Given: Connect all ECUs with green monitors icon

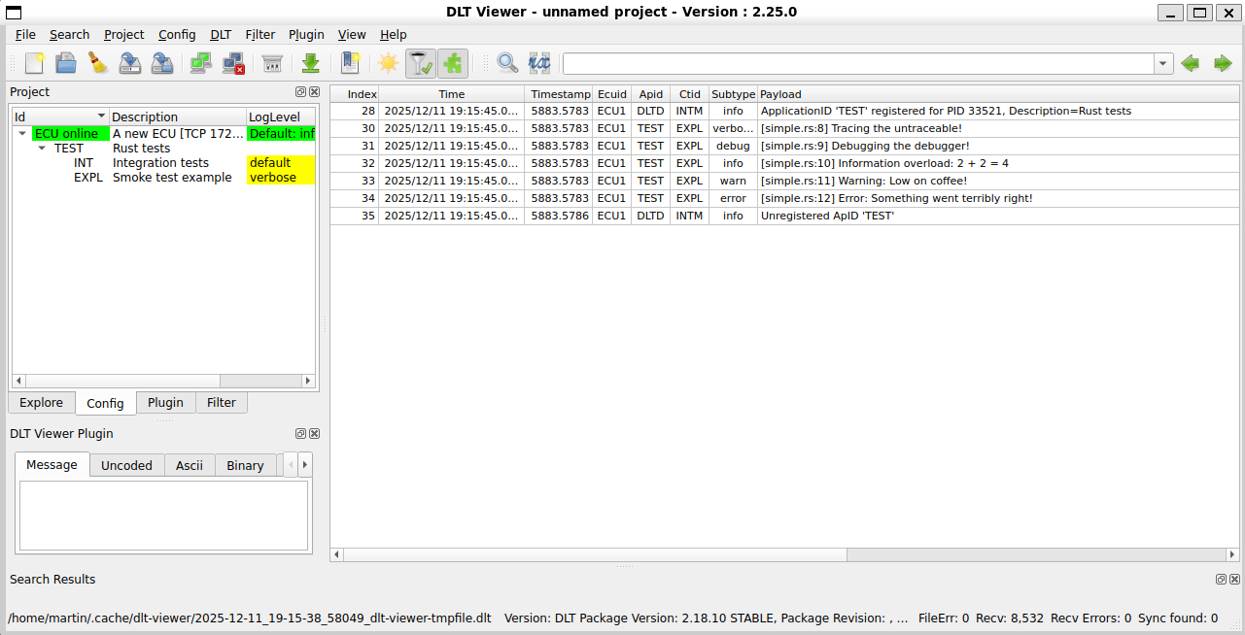Looking at the screenshot, I should tap(201, 64).
